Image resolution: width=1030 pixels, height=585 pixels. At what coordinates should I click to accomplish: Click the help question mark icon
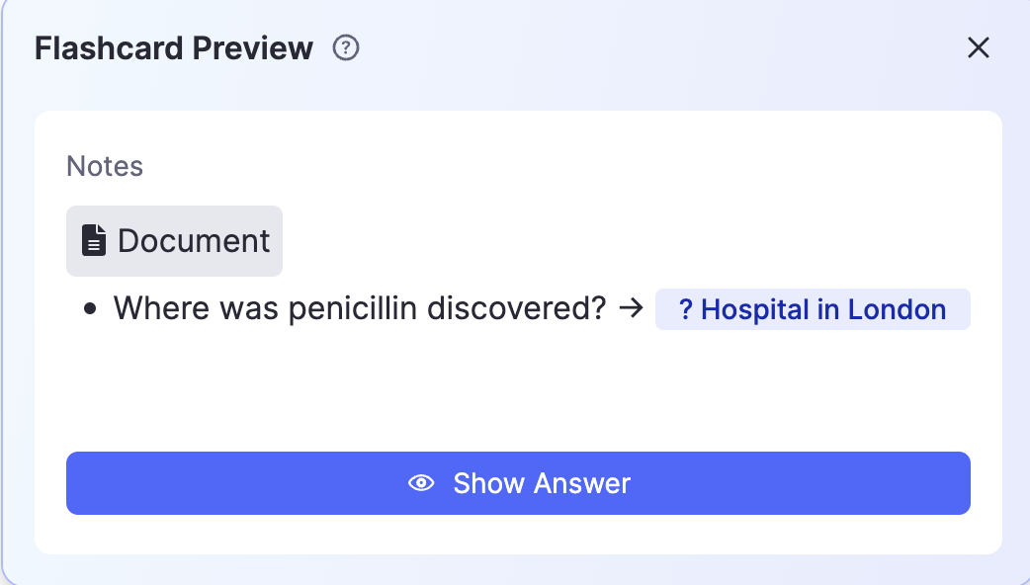click(346, 47)
